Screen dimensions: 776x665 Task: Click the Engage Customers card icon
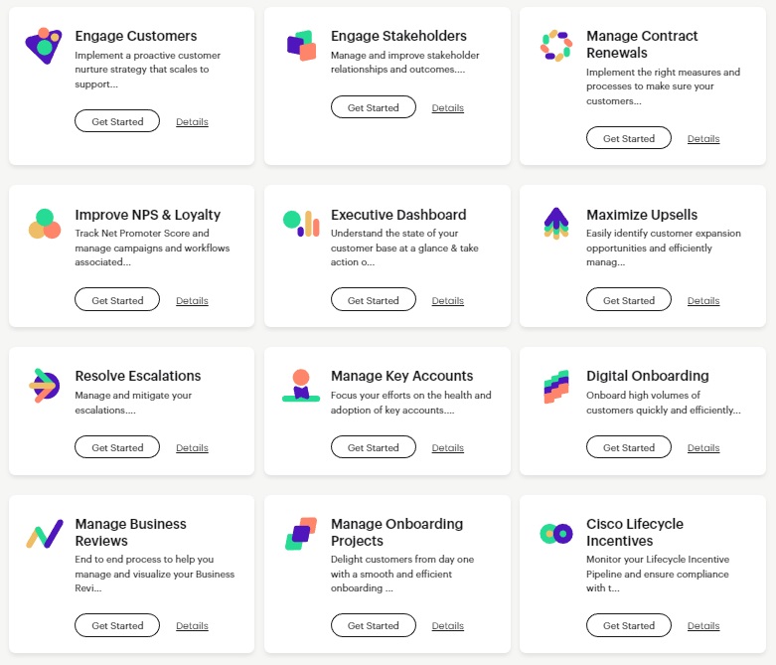coord(44,46)
